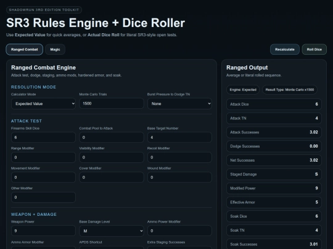Click the Staged Damage output row

click(x=274, y=174)
